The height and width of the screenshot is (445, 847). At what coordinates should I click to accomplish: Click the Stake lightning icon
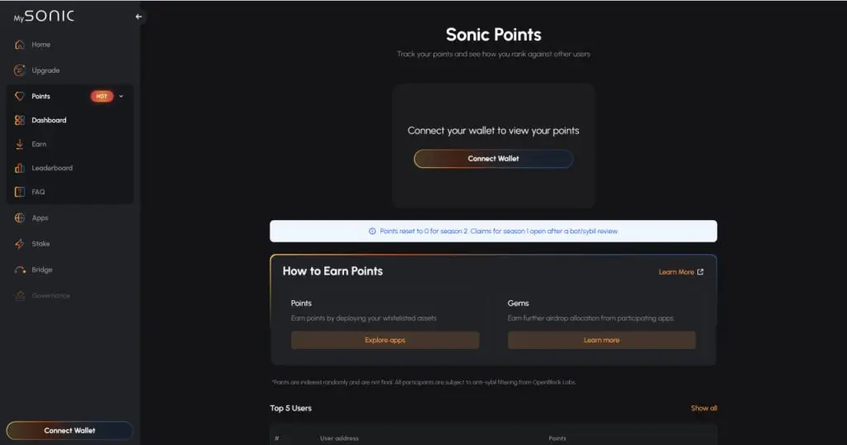(20, 244)
